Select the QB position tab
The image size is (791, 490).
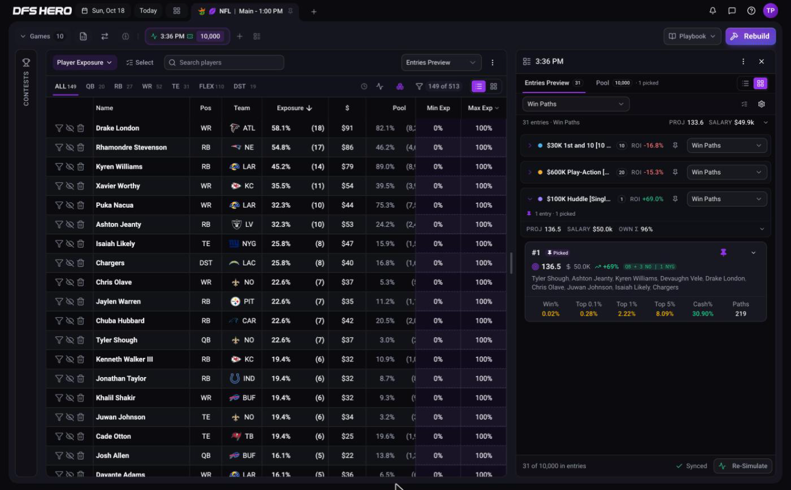[95, 86]
